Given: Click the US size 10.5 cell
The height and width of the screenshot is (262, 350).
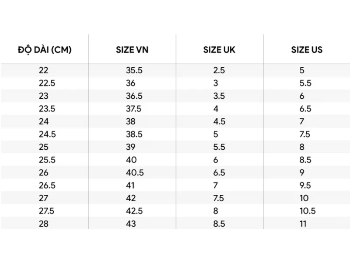Looking at the screenshot, I should tap(308, 211).
